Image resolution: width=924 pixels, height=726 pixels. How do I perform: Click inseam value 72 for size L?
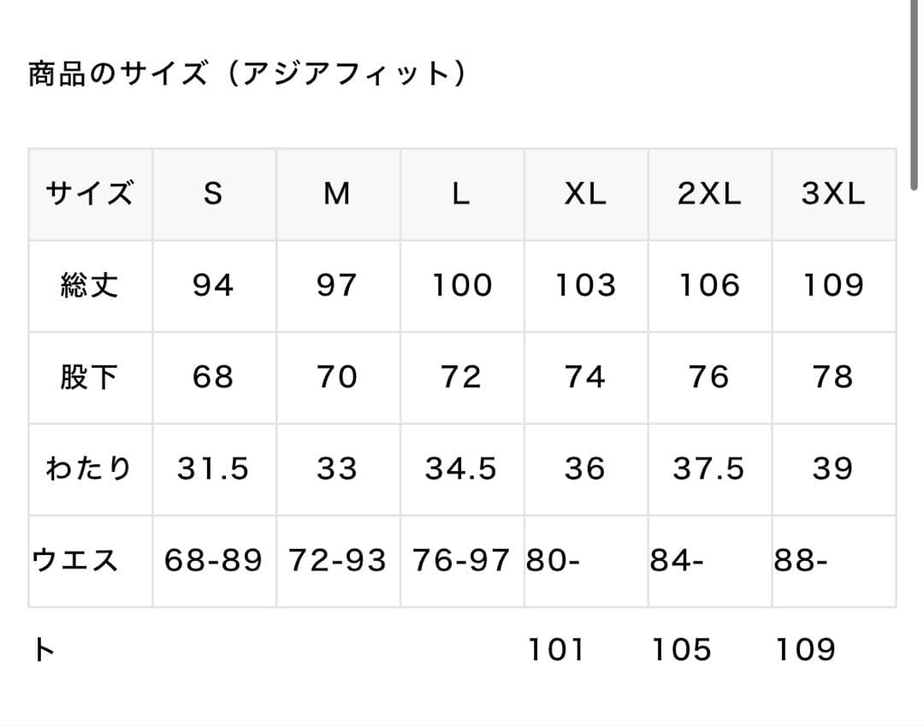pos(461,377)
